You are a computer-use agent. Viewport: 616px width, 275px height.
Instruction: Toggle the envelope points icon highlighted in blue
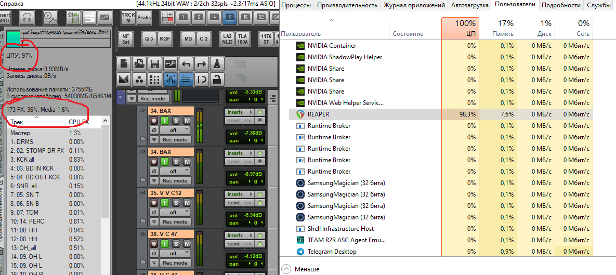[x=170, y=80]
